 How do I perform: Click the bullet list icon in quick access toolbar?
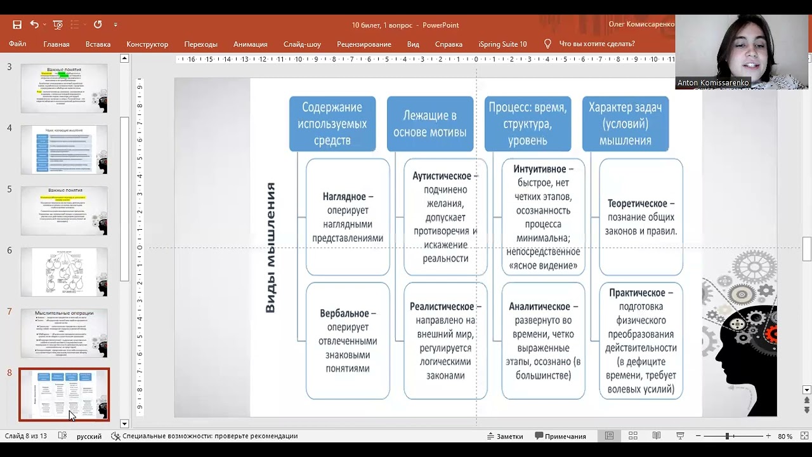click(x=74, y=25)
